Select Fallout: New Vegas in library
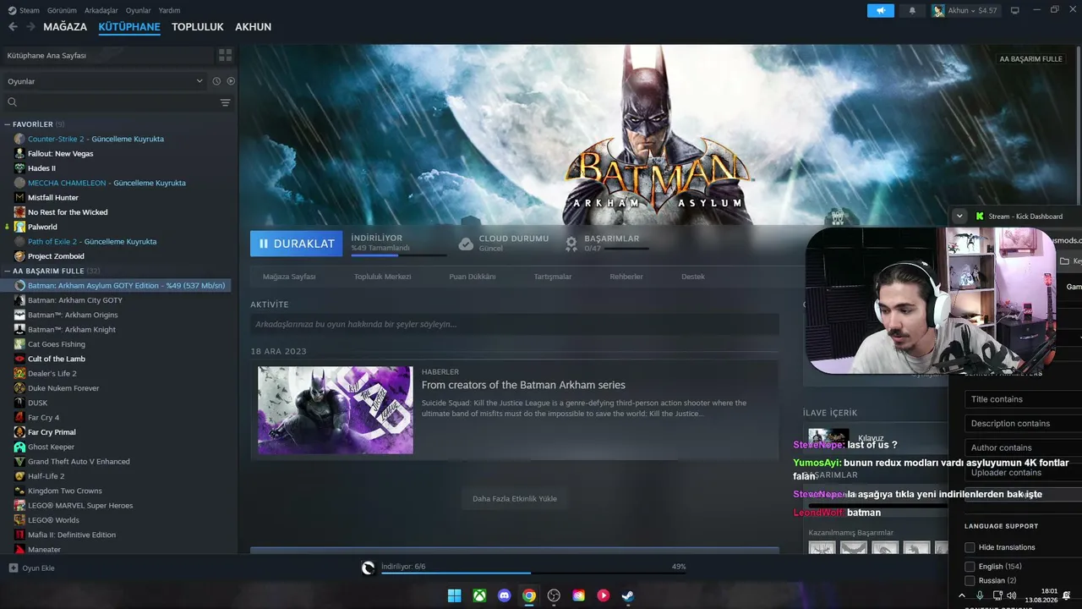This screenshot has height=609, width=1082. coord(61,154)
